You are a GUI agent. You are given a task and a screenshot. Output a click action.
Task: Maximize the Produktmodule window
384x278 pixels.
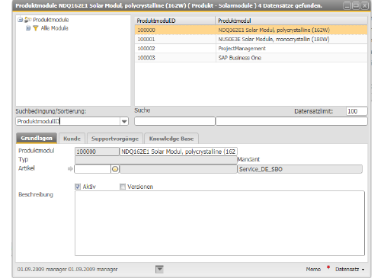point(356,5)
